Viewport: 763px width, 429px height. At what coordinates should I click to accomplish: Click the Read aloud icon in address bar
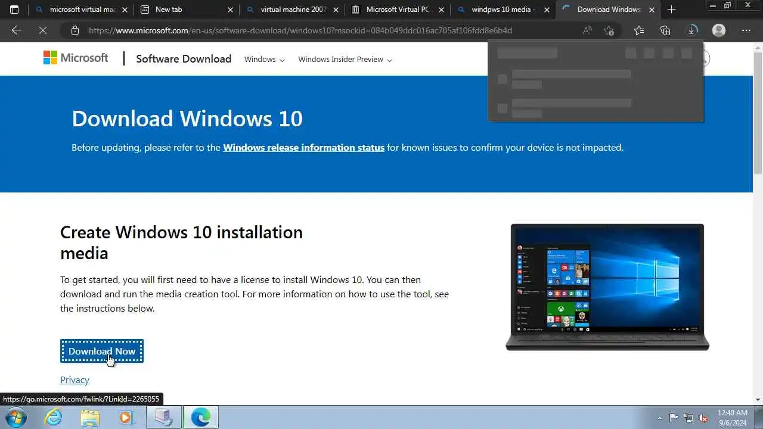587,30
